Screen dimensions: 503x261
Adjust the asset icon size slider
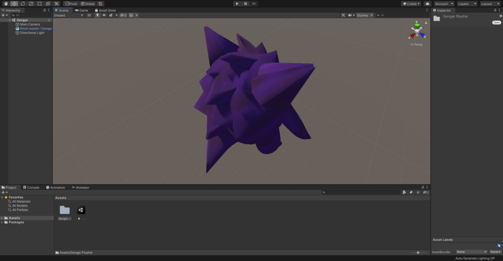(418, 252)
